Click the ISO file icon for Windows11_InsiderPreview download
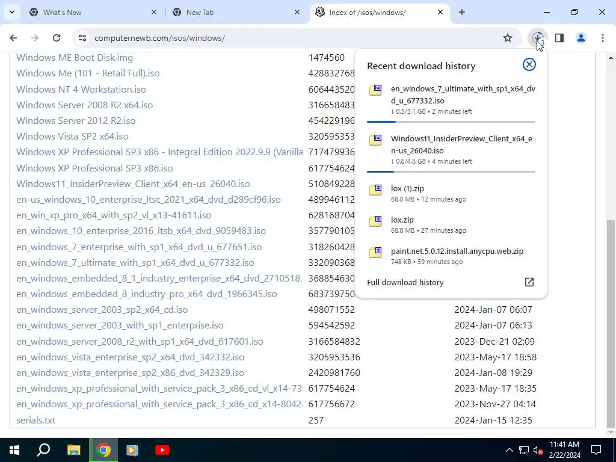 pos(375,140)
